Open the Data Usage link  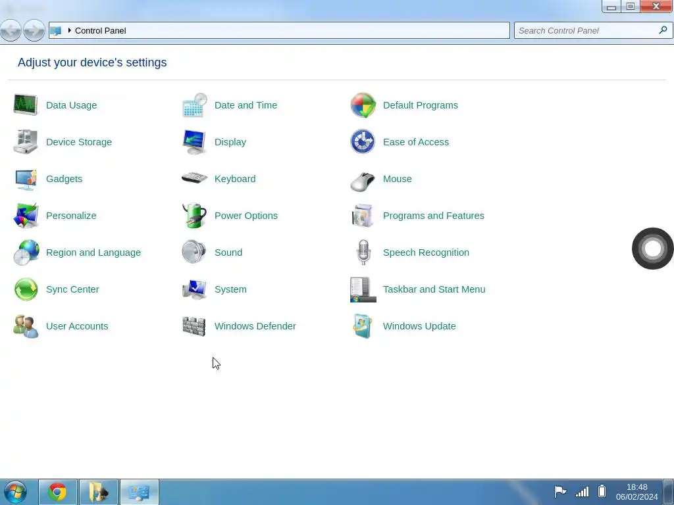point(71,105)
